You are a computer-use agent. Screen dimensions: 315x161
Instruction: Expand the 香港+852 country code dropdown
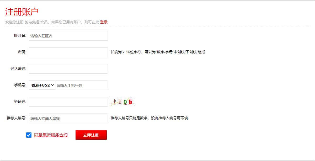coord(42,85)
